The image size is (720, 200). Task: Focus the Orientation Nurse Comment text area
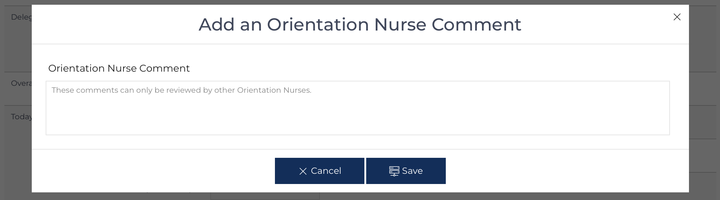(358, 108)
